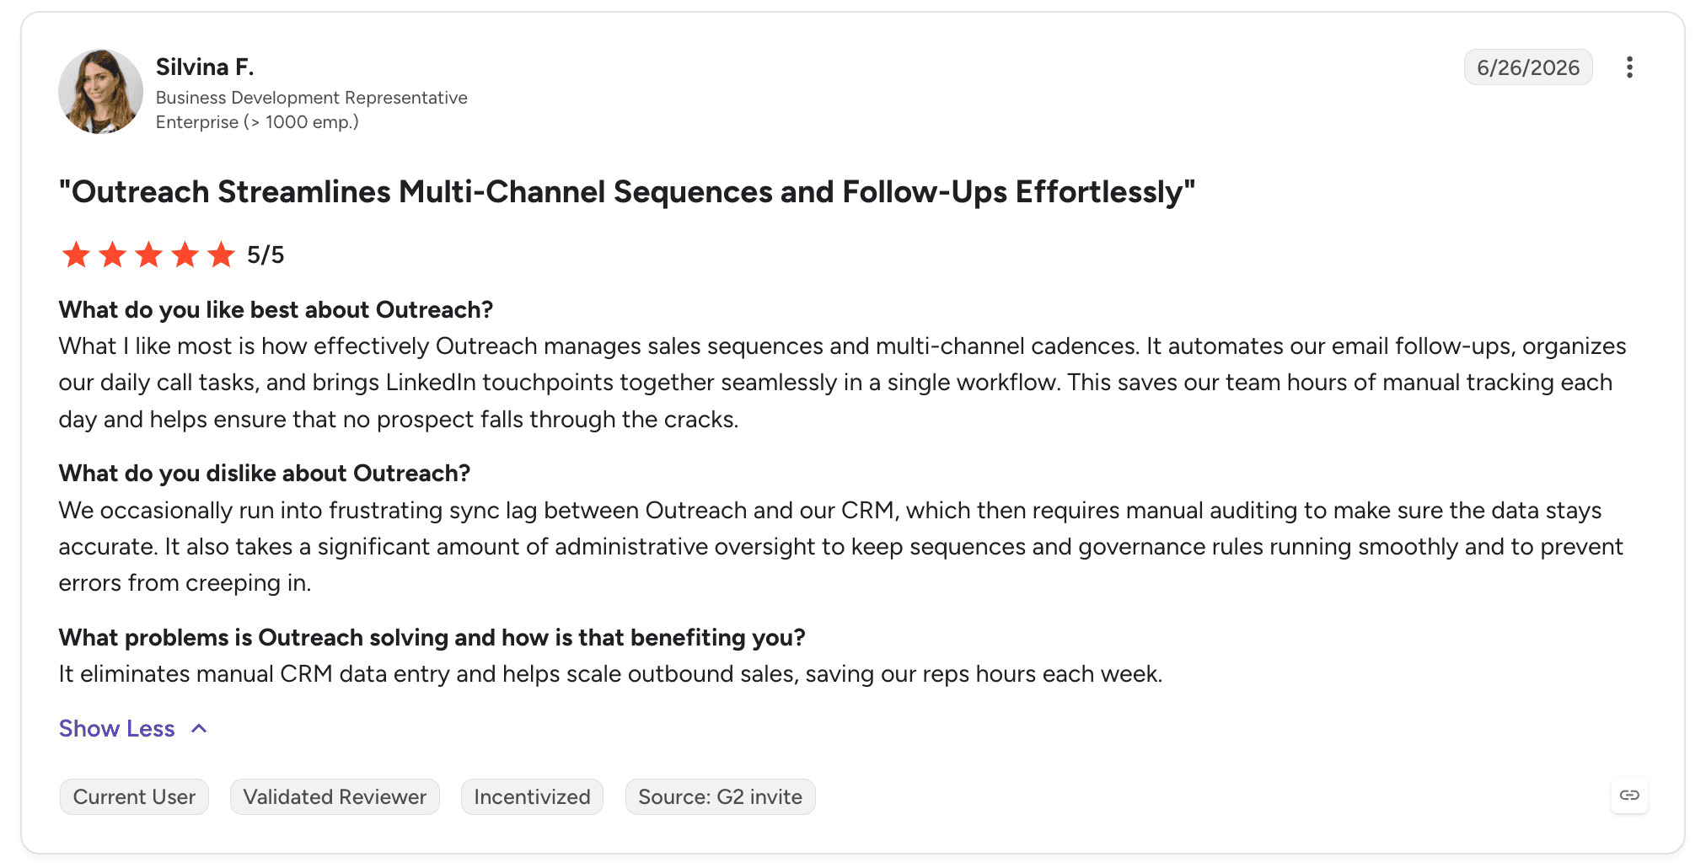Click the 6/26/2026 date badge
This screenshot has height=868, width=1706.
click(1528, 67)
